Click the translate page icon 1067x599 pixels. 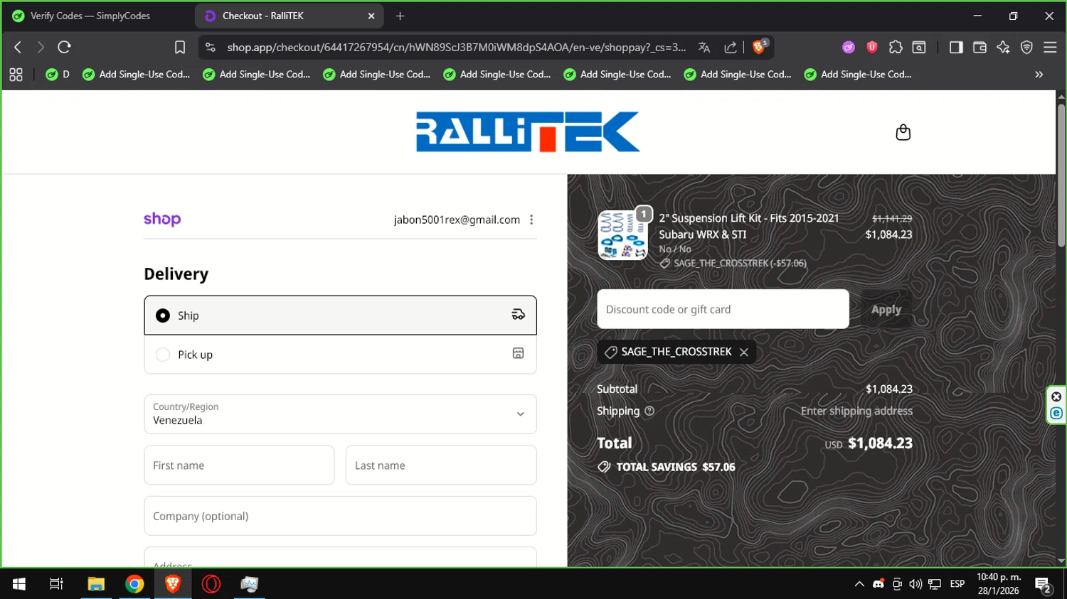(x=704, y=47)
